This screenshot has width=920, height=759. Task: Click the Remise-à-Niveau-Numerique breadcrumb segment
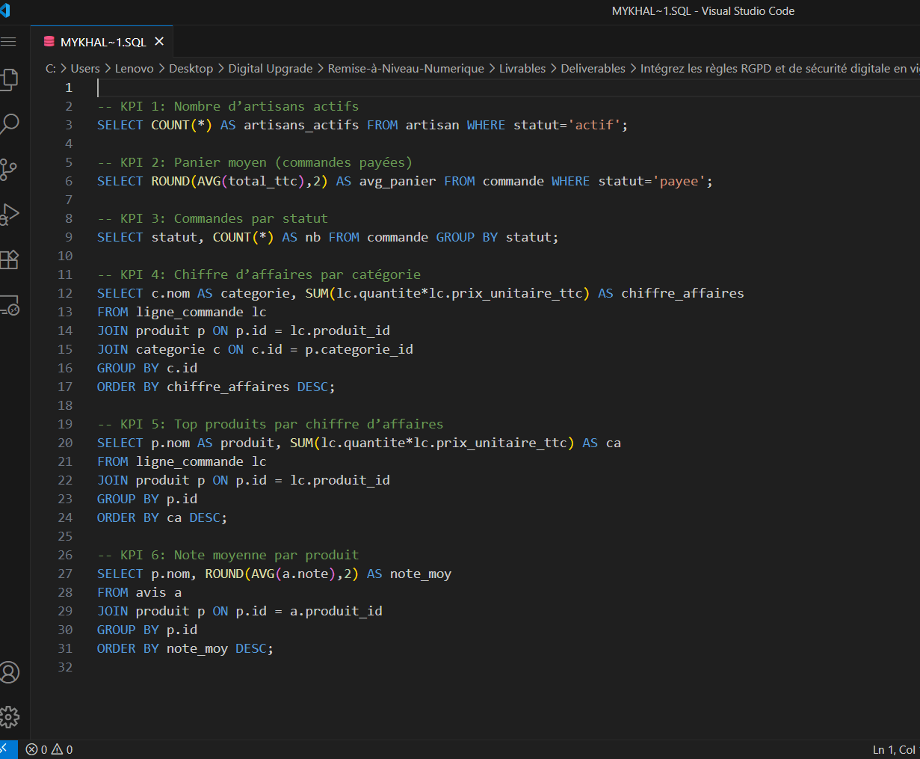pyautogui.click(x=406, y=68)
